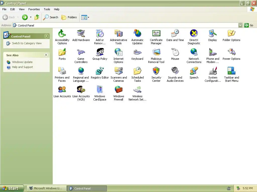This screenshot has width=257, height=192.
Task: Click the on-screen keyboard tray icon
Action: coord(229,188)
